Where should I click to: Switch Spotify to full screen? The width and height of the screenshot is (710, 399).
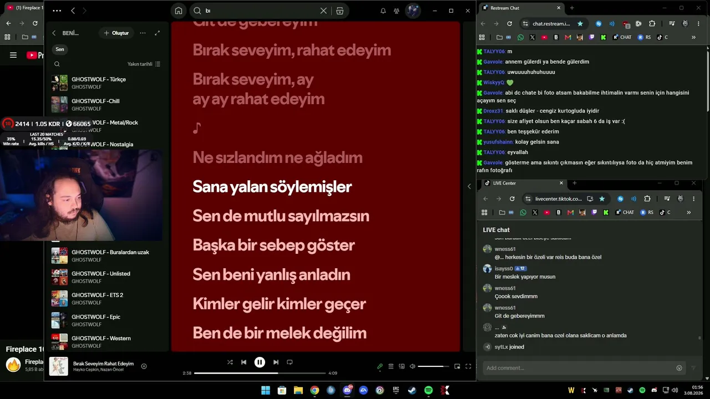pyautogui.click(x=468, y=366)
